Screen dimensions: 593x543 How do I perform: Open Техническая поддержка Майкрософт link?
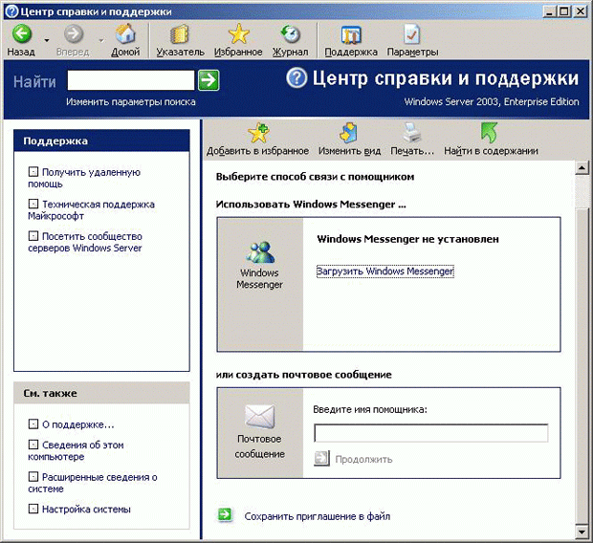(x=91, y=210)
